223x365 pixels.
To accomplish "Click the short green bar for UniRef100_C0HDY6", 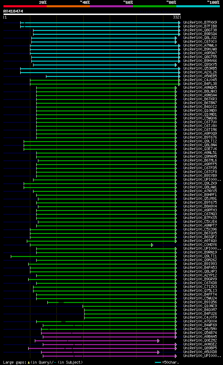I will (92, 245).
